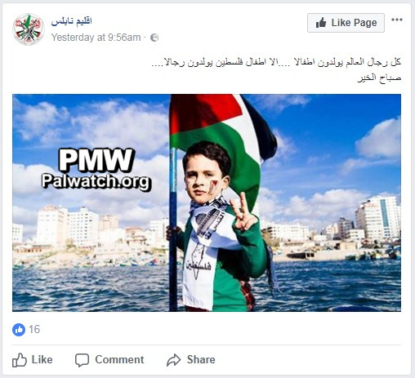
Task: Click the Palwatch.org watermark on photo
Action: coord(96,181)
